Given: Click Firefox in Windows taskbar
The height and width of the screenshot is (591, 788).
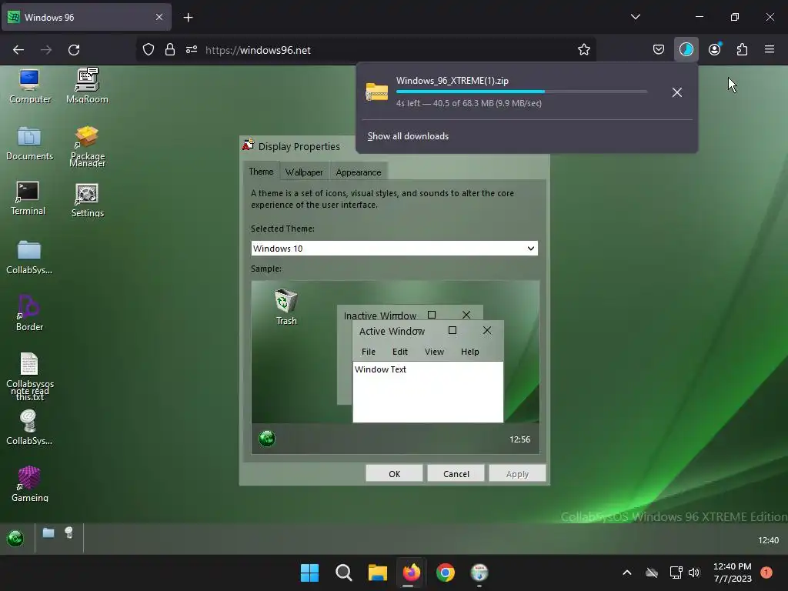Looking at the screenshot, I should coord(412,573).
